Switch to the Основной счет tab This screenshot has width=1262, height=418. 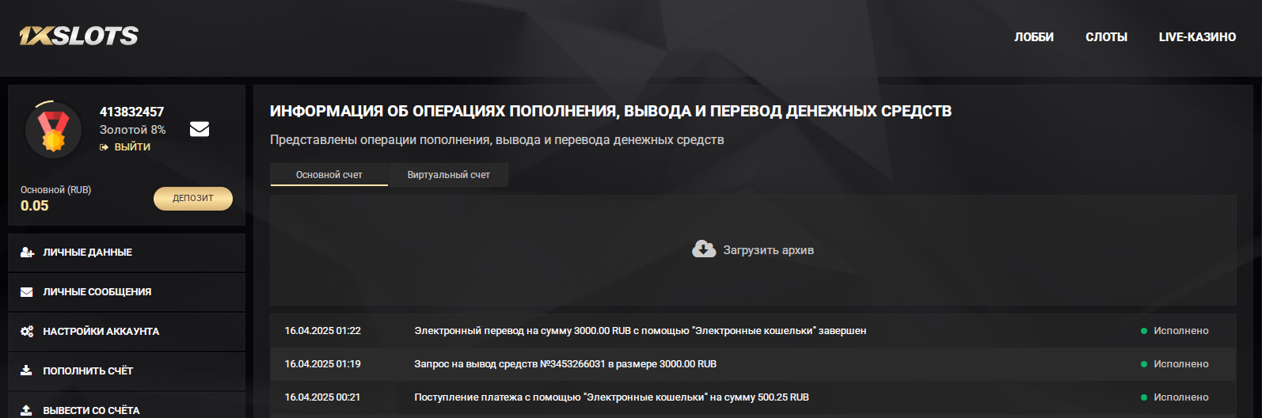(329, 175)
